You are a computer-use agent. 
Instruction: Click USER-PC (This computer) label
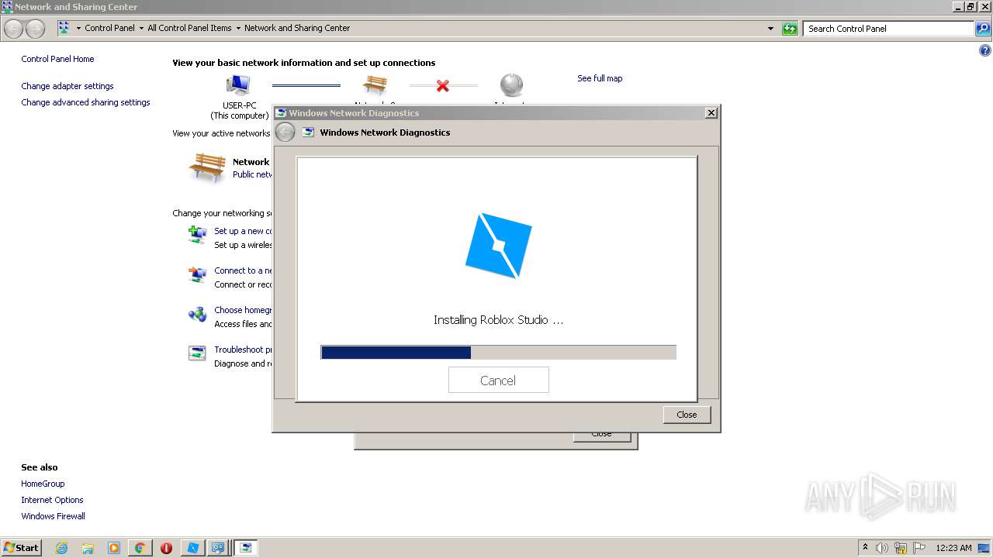pyautogui.click(x=240, y=111)
